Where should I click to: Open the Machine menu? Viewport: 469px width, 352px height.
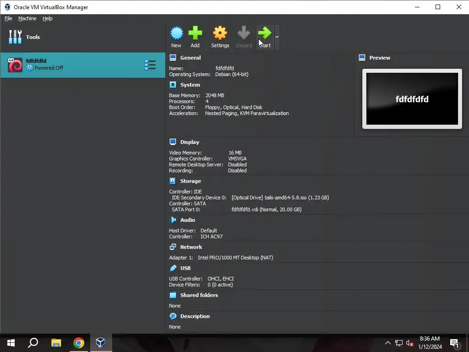coord(27,18)
